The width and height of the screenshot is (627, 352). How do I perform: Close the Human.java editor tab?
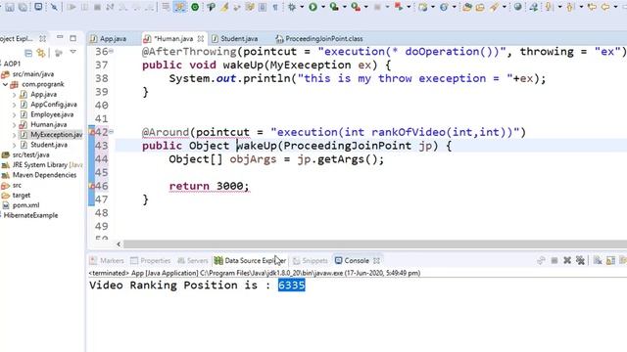coord(200,39)
